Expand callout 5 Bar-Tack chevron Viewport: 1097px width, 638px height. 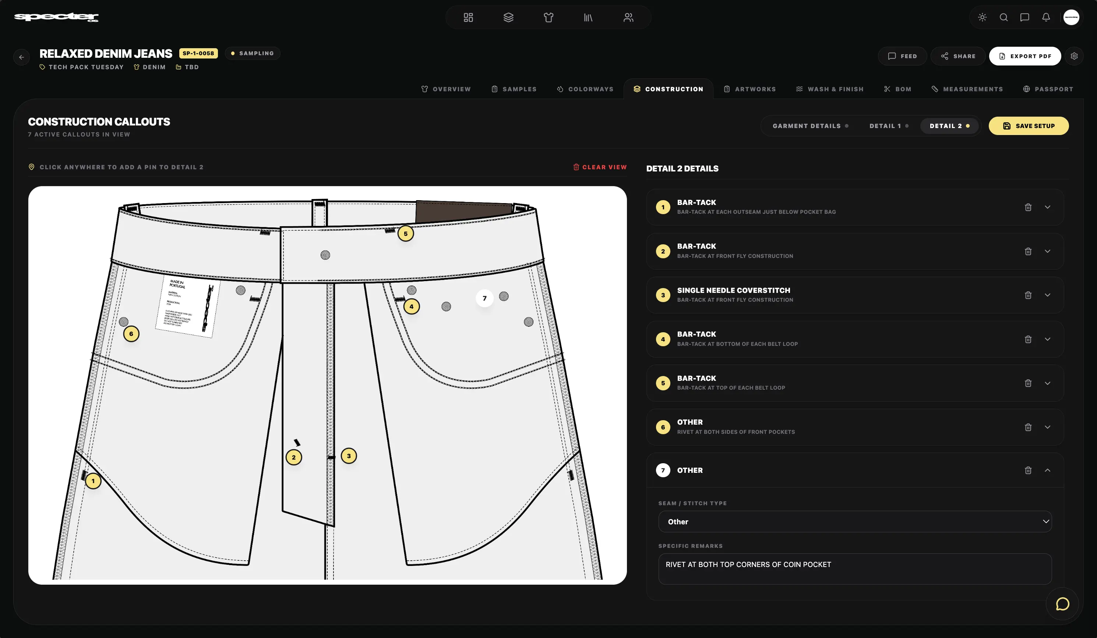[1047, 383]
